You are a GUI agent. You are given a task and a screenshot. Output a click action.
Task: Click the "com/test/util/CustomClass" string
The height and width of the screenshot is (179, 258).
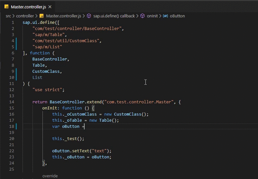point(66,41)
